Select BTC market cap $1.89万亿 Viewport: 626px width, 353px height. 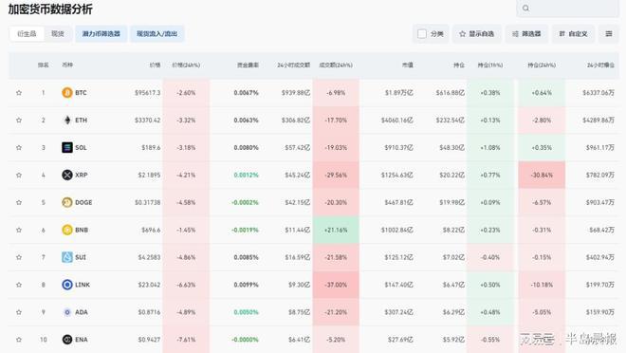pyautogui.click(x=398, y=93)
